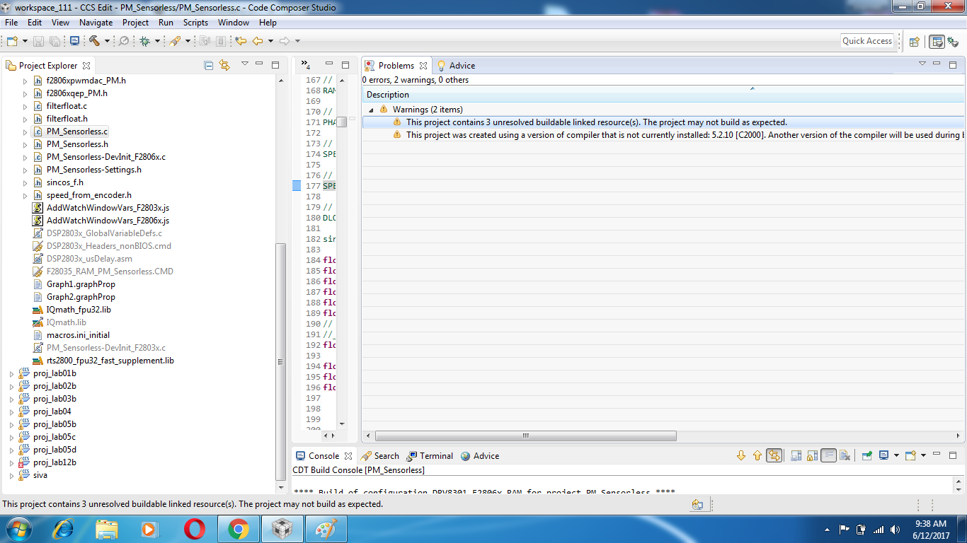Open the Back navigation history dropdown
Viewport: 967px width, 543px height.
(x=270, y=41)
